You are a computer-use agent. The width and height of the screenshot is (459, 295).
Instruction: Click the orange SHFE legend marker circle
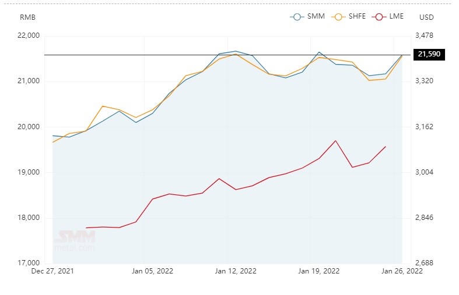pyautogui.click(x=338, y=17)
